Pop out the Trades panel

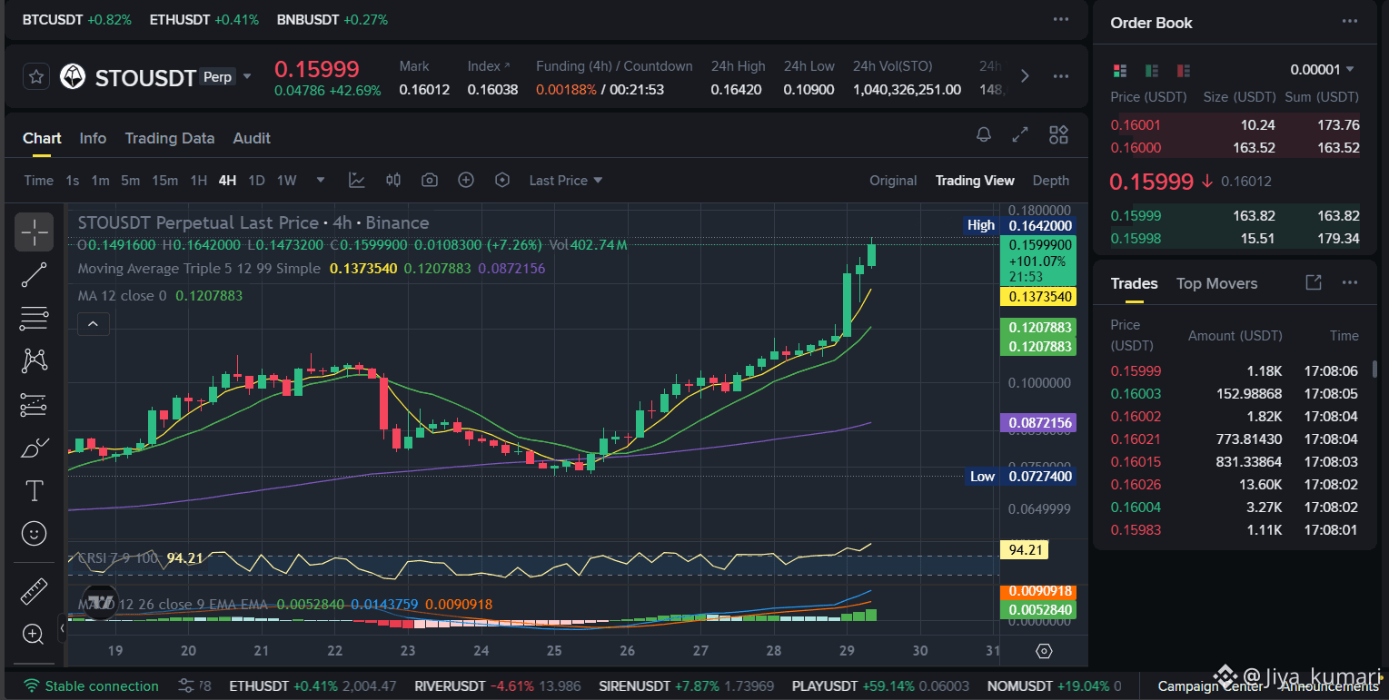click(1313, 282)
